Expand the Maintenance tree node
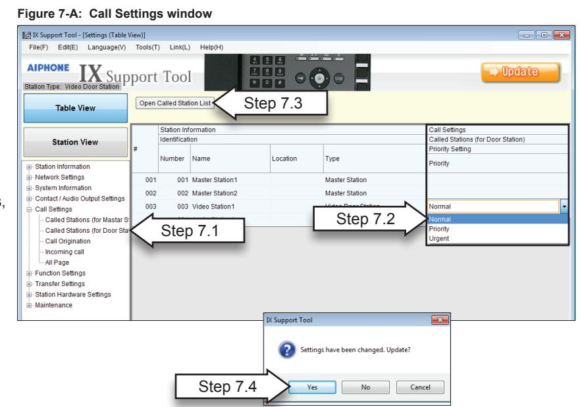Image resolution: width=580 pixels, height=407 pixels. 29,306
